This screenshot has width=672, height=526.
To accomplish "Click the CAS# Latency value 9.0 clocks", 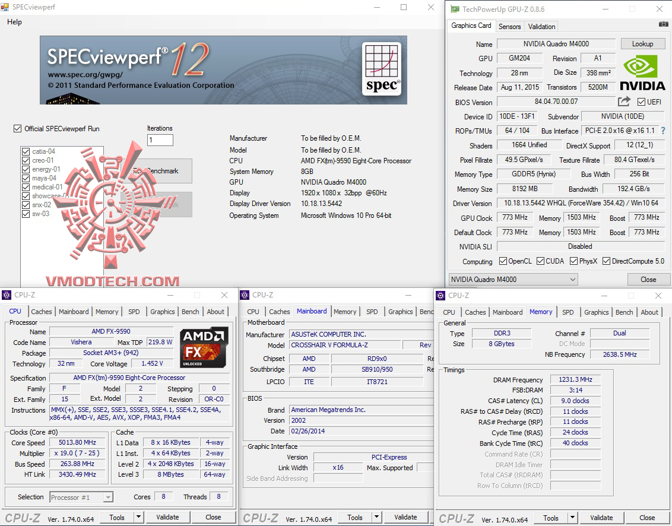I will click(575, 401).
